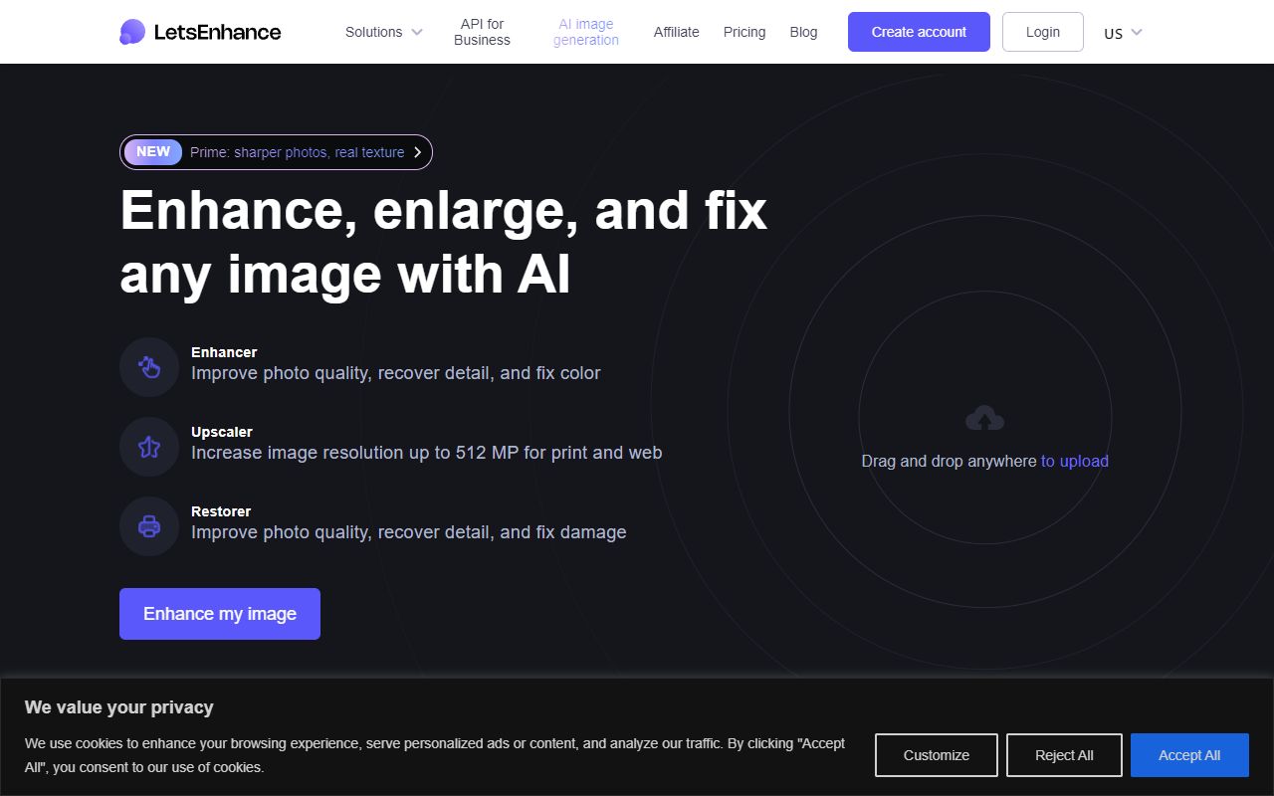The width and height of the screenshot is (1274, 796).
Task: Accept all cookies in the privacy banner
Action: [1189, 754]
